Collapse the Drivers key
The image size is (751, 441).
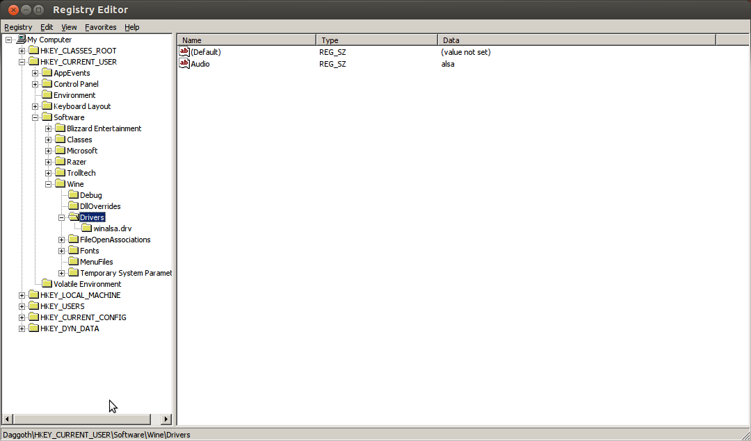pos(62,217)
